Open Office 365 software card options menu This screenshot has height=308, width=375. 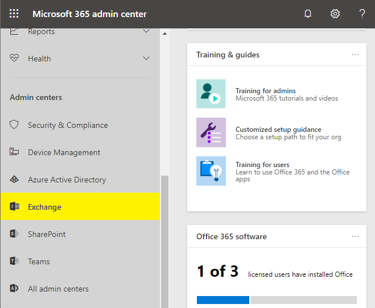click(x=355, y=236)
